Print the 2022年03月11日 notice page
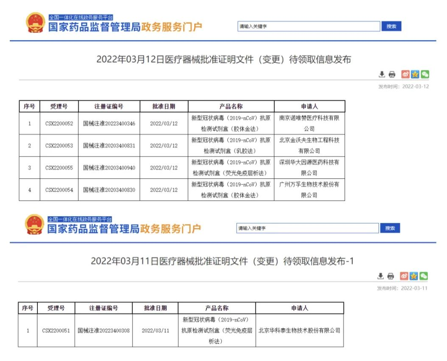Image resolution: width=447 pixels, height=361 pixels. click(x=390, y=276)
